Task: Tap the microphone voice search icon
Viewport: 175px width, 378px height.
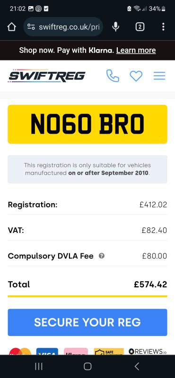Action: [x=116, y=27]
